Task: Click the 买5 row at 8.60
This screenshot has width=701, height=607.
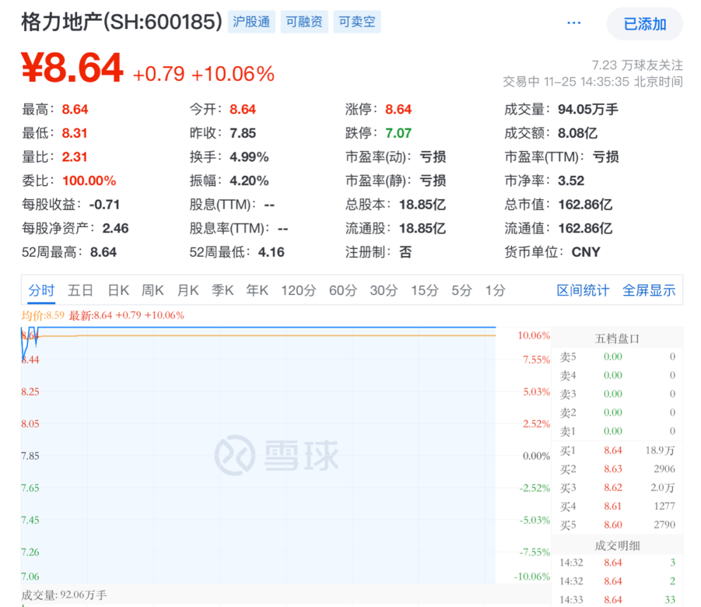Action: [617, 525]
